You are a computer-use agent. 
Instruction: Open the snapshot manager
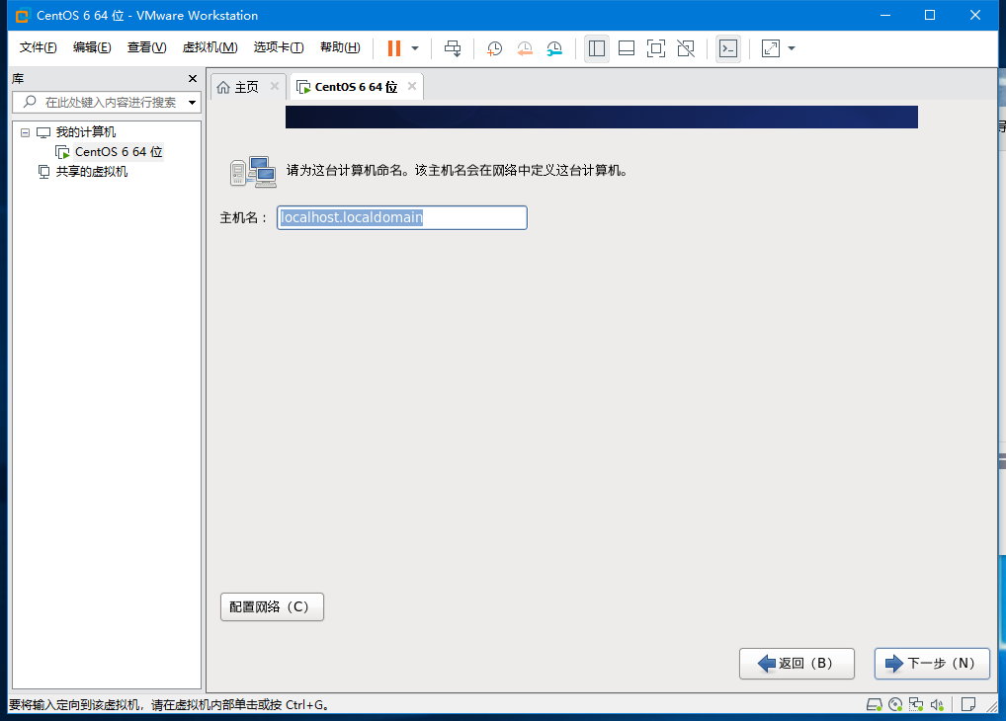click(554, 47)
